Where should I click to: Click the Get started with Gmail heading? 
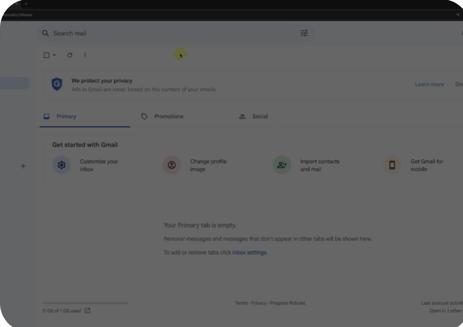pos(85,145)
